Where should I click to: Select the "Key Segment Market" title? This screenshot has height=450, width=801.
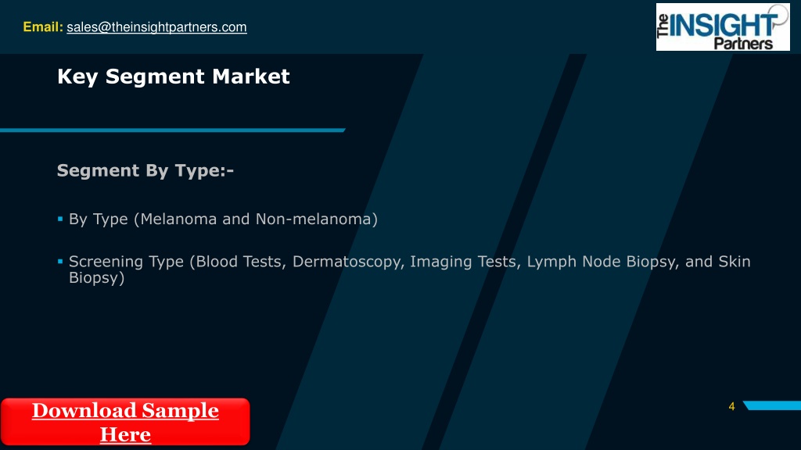coord(174,77)
